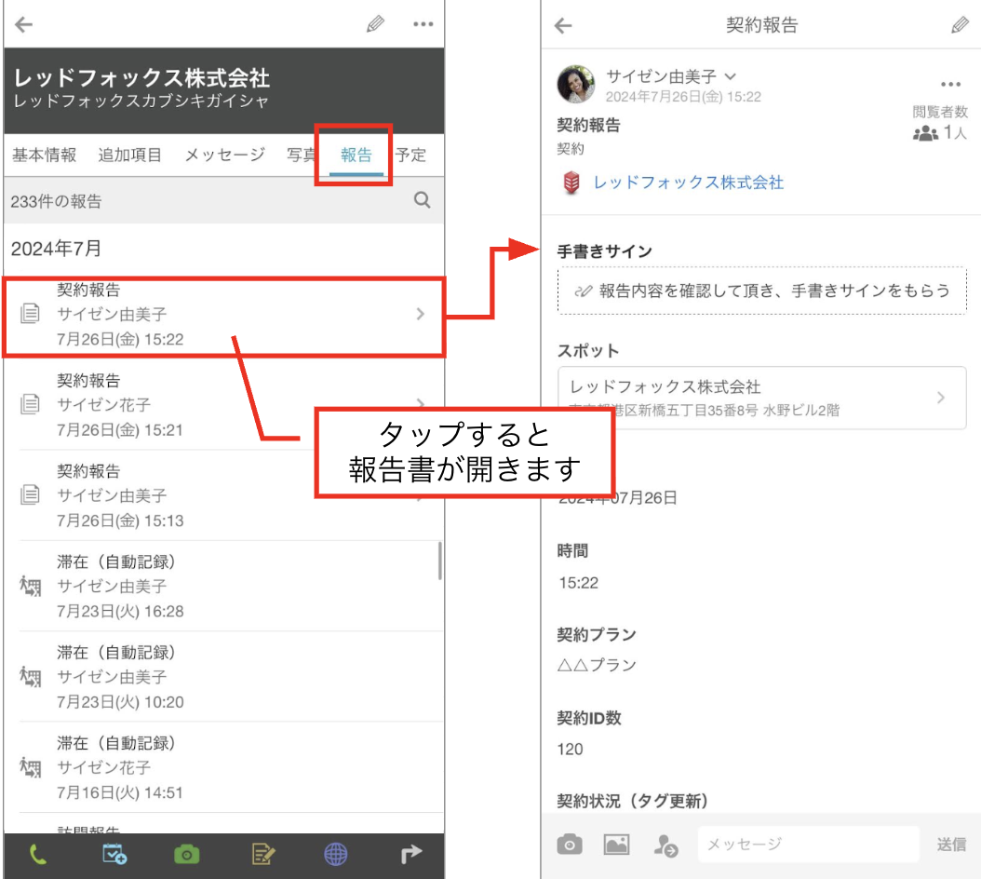Open 契約報告 report from 7月26日 15:22
981x879 pixels.
(224, 315)
